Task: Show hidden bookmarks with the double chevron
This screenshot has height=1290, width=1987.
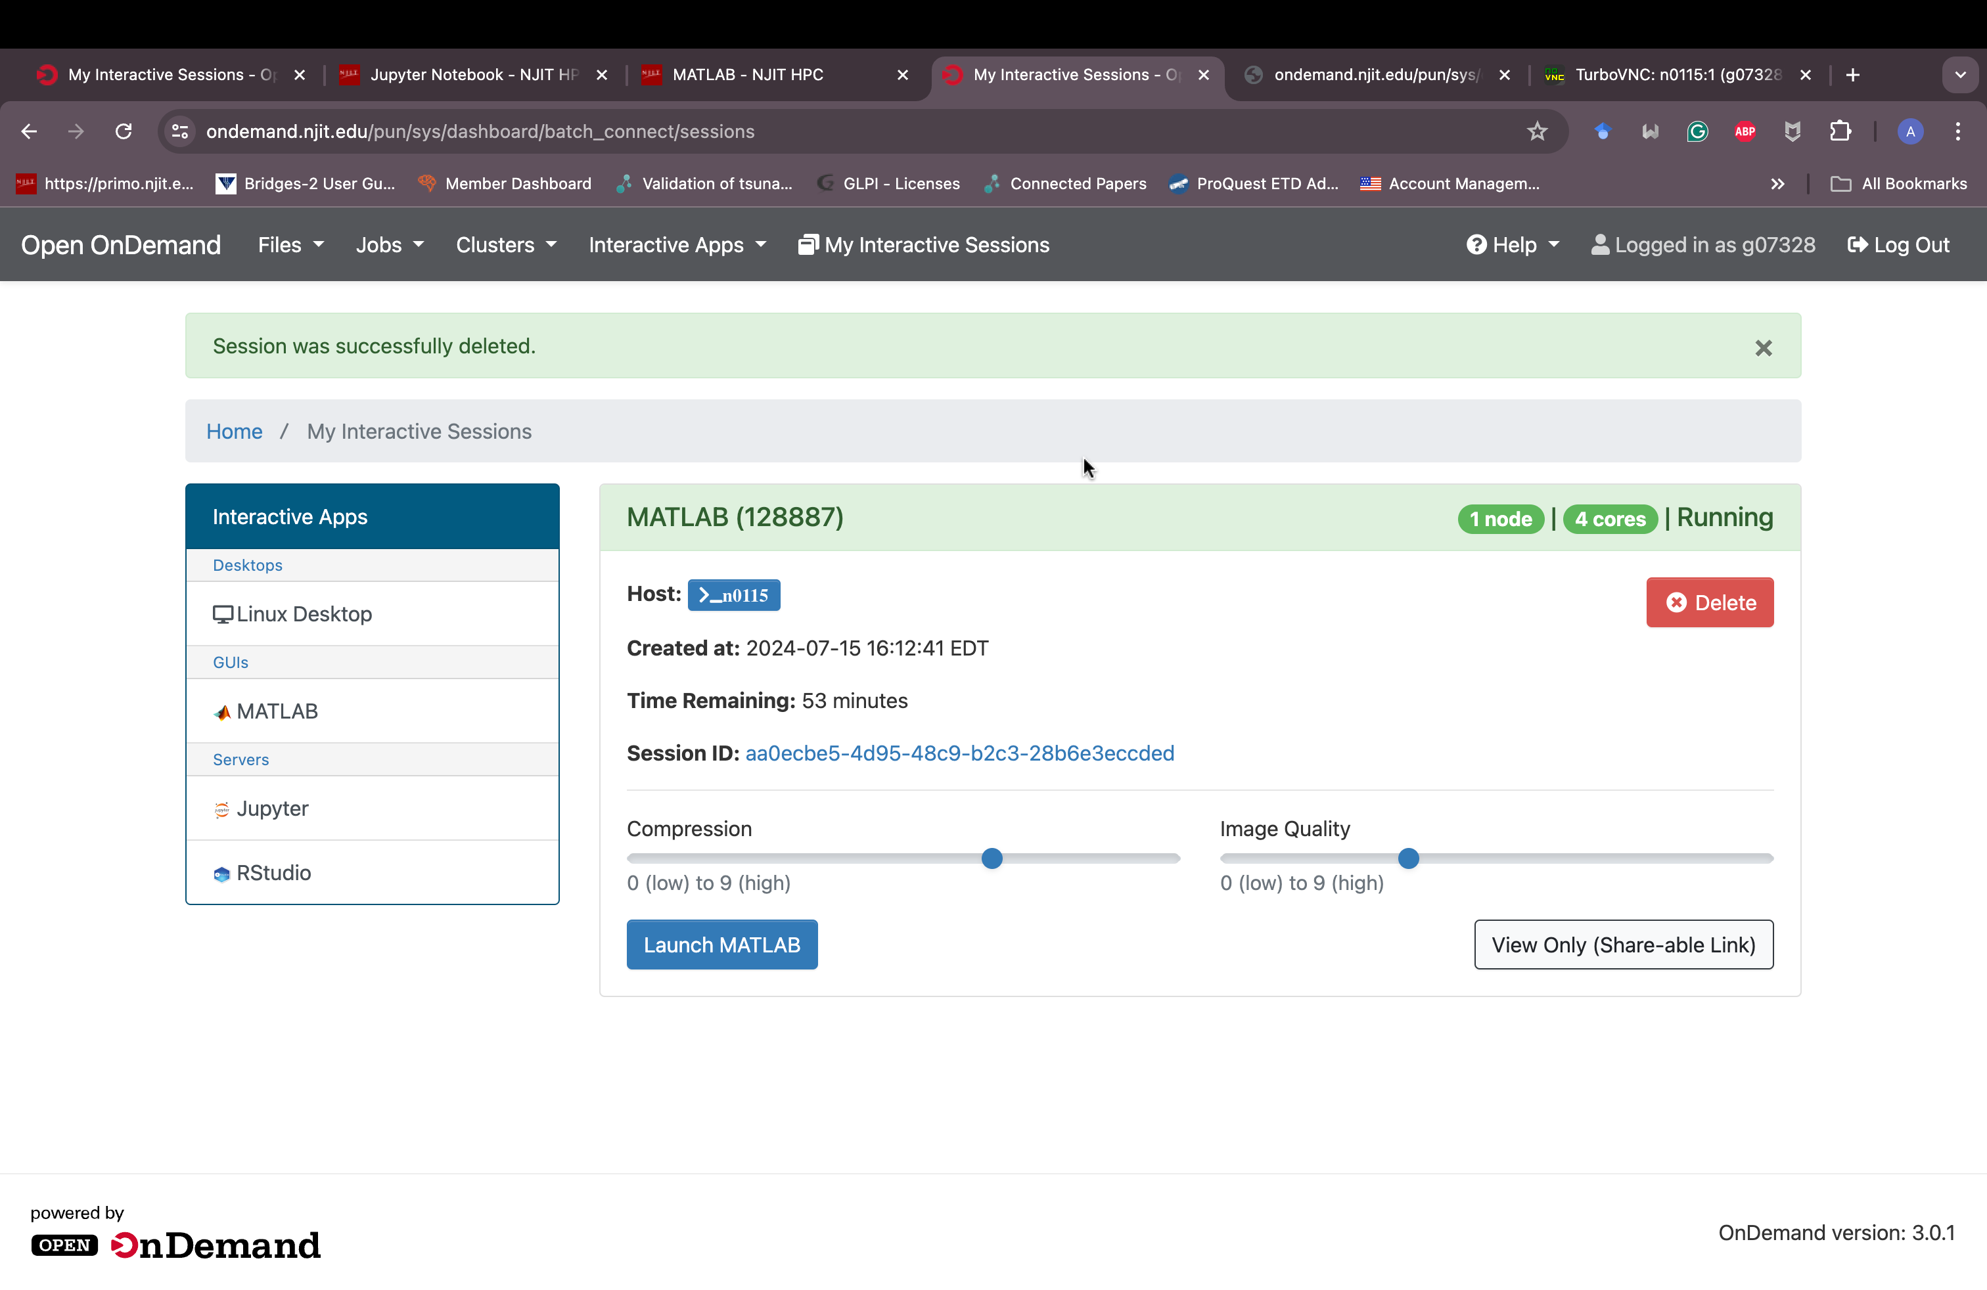Action: [x=1777, y=183]
